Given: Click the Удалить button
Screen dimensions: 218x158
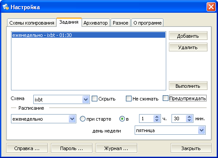Looking at the screenshot, I should click(188, 47).
